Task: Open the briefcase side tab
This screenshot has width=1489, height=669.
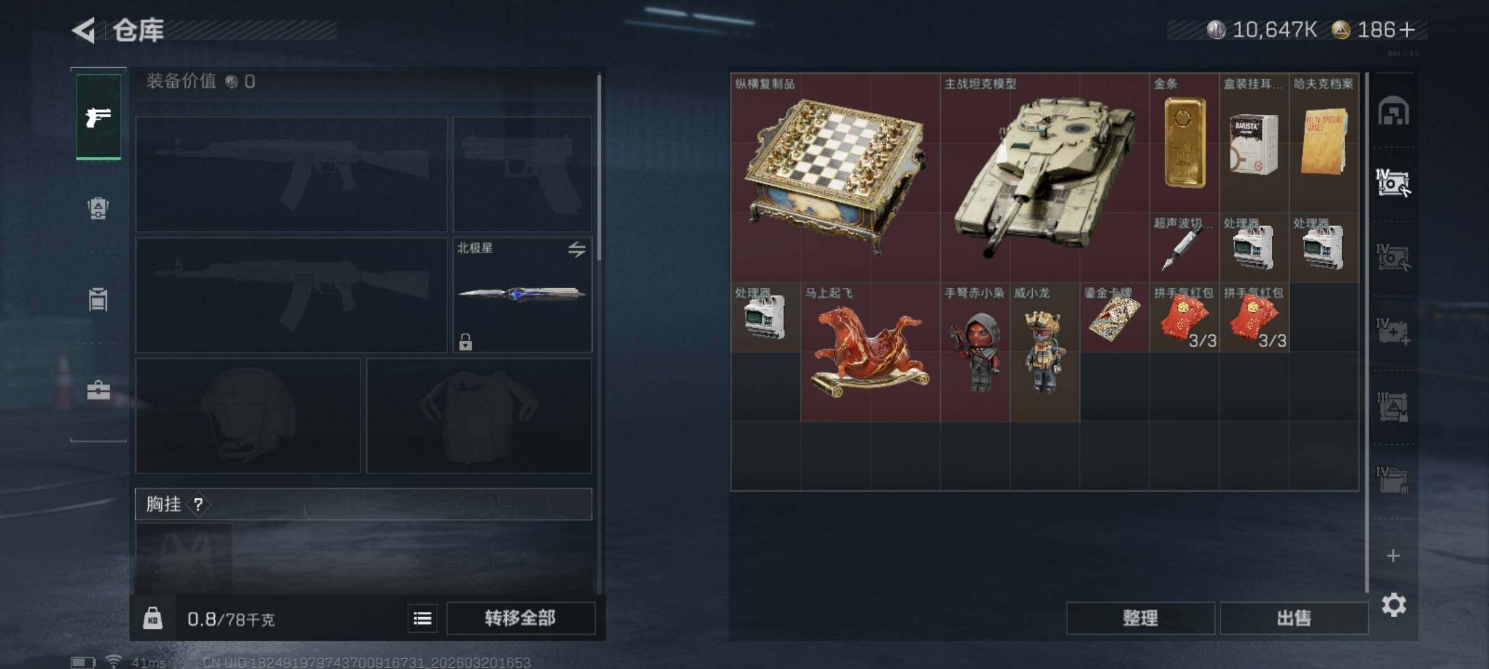Action: click(98, 390)
